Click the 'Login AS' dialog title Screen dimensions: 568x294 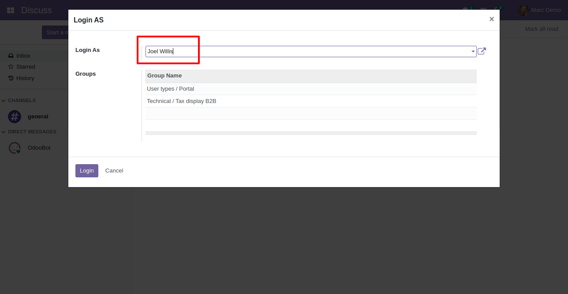click(89, 20)
